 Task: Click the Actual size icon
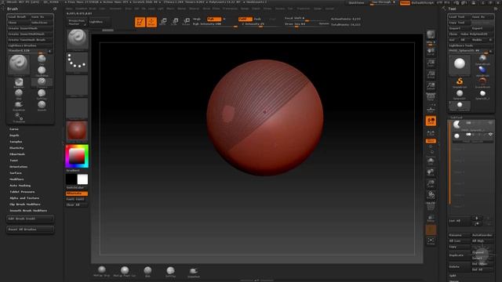431,74
